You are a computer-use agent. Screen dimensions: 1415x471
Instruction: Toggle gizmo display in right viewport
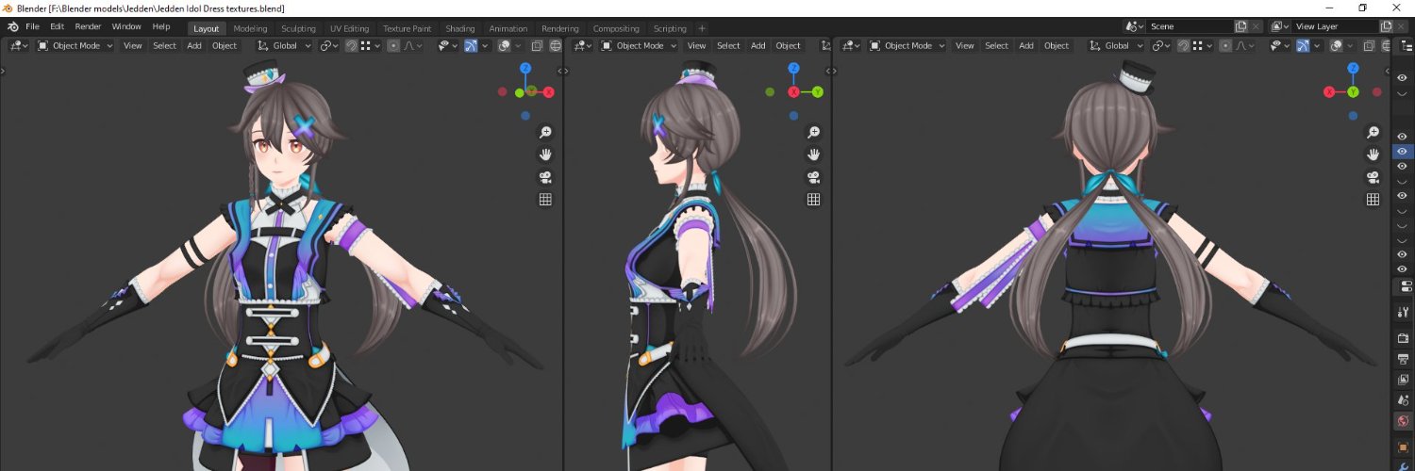[1304, 45]
